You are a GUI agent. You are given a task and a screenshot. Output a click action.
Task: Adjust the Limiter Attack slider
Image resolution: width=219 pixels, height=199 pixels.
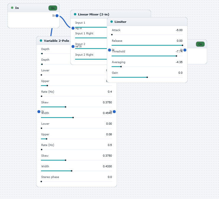tap(147, 35)
